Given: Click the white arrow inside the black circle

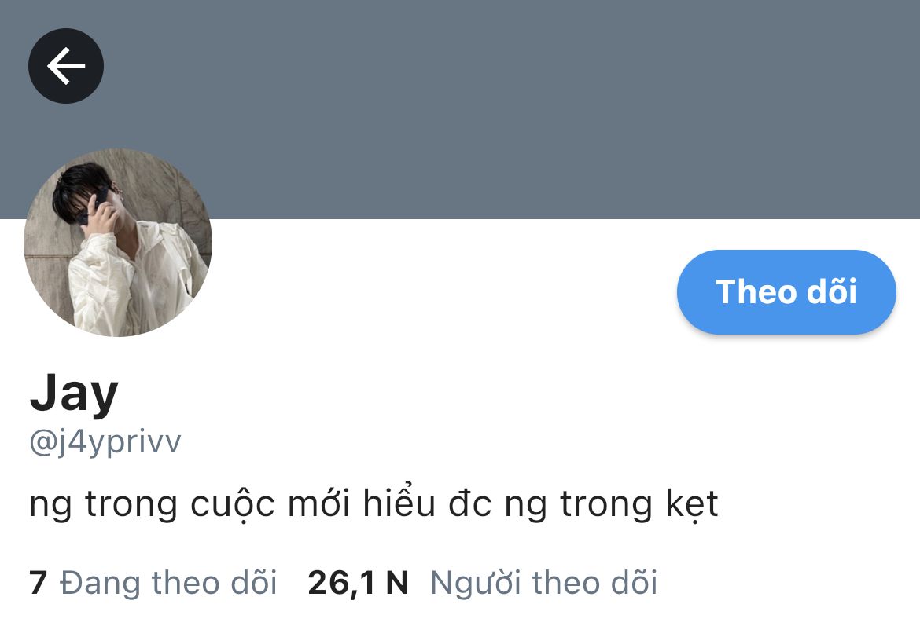Looking at the screenshot, I should (x=66, y=66).
